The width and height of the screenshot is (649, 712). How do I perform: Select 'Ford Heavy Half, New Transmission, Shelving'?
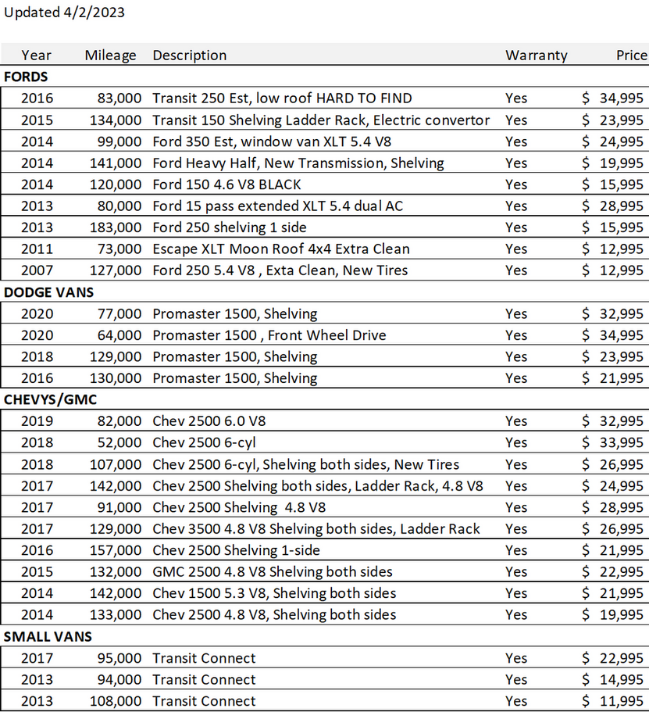click(298, 163)
